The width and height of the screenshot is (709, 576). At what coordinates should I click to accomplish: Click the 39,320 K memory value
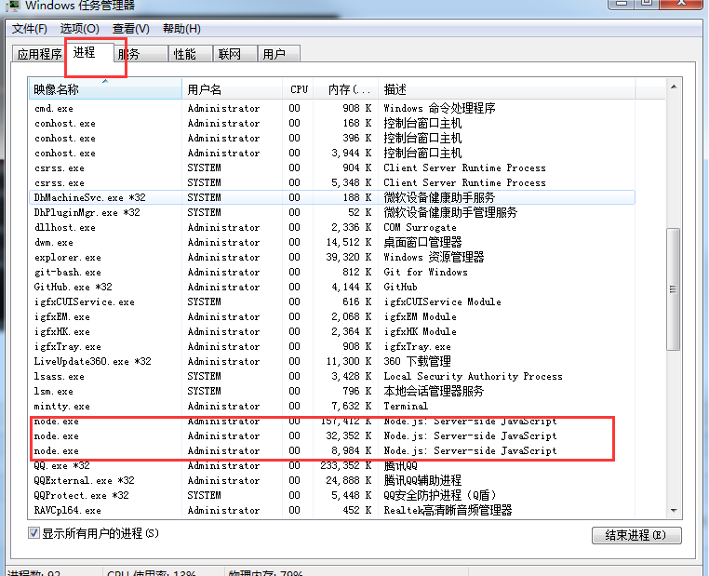(349, 257)
